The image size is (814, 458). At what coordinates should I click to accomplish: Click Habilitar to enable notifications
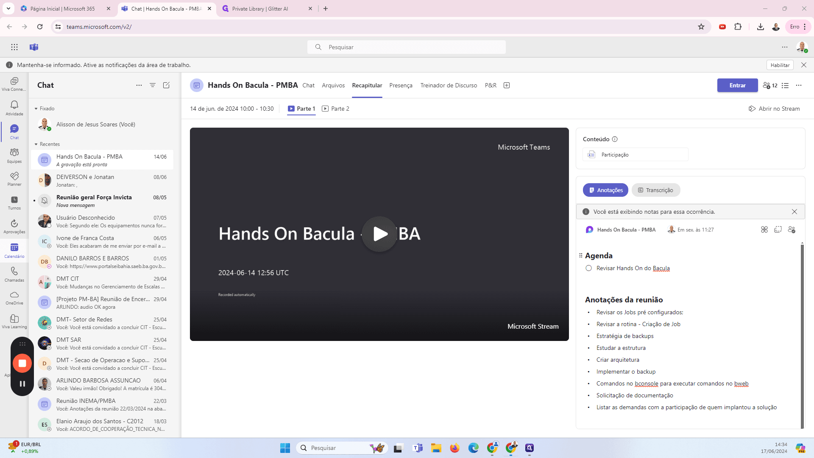click(780, 65)
